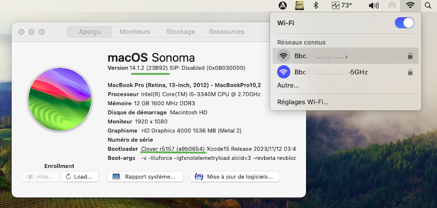437x208 pixels.
Task: Click the Numéro de série label
Action: tap(130, 140)
